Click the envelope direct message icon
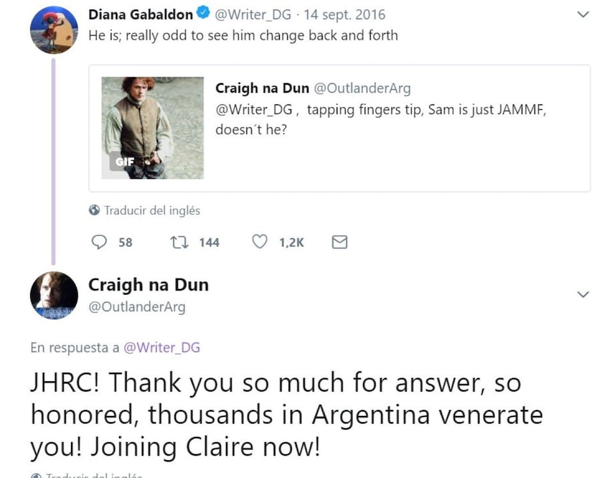608x478 pixels. (340, 242)
